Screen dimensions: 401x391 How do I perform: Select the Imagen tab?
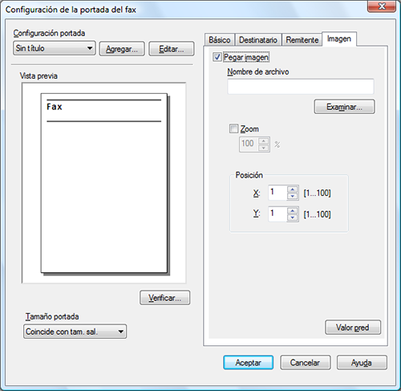(339, 39)
